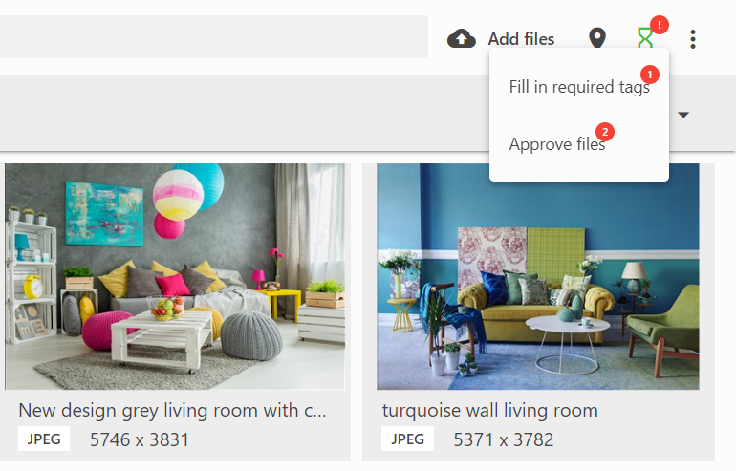The width and height of the screenshot is (736, 471).
Task: Open the turquoise wall living room thumbnail
Action: 538,276
